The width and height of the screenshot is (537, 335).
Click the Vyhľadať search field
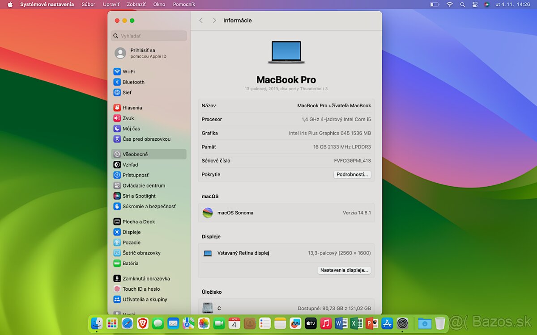(x=149, y=36)
